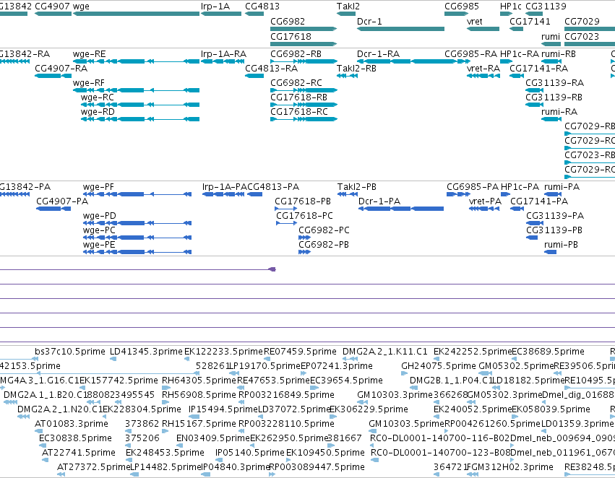Viewport: 615px width, 478px height.
Task: Select the HP1c gene label
Action: (511, 6)
